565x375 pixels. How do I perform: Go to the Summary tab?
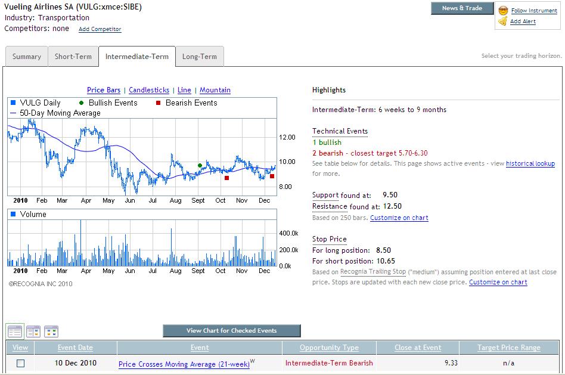27,57
